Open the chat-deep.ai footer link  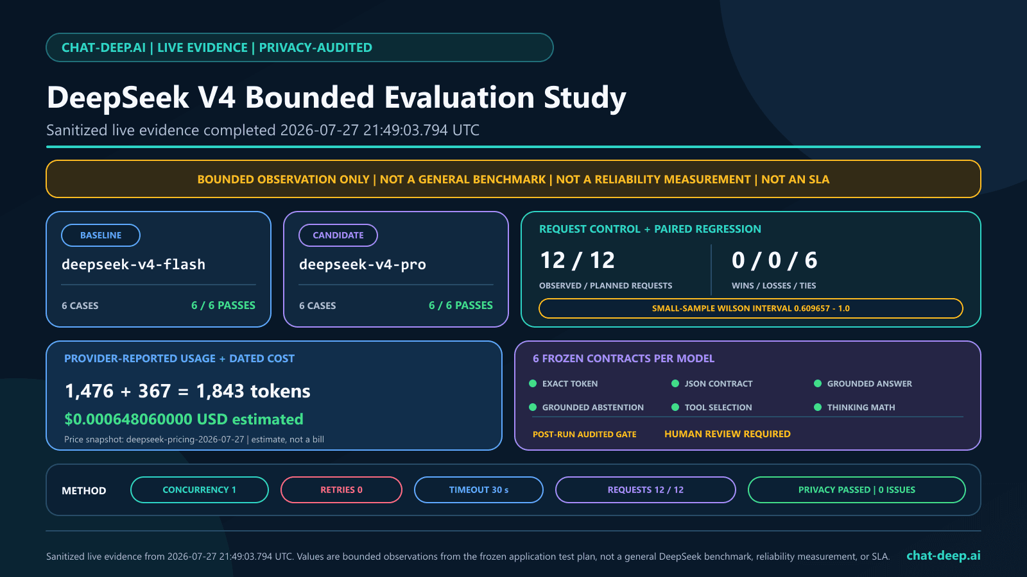(944, 556)
